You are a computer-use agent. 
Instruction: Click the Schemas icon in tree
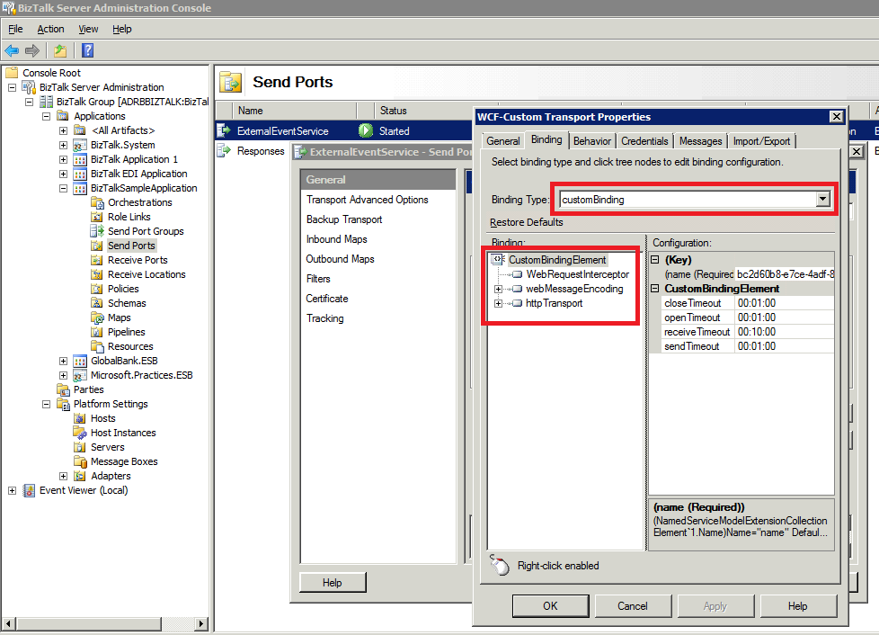(97, 303)
